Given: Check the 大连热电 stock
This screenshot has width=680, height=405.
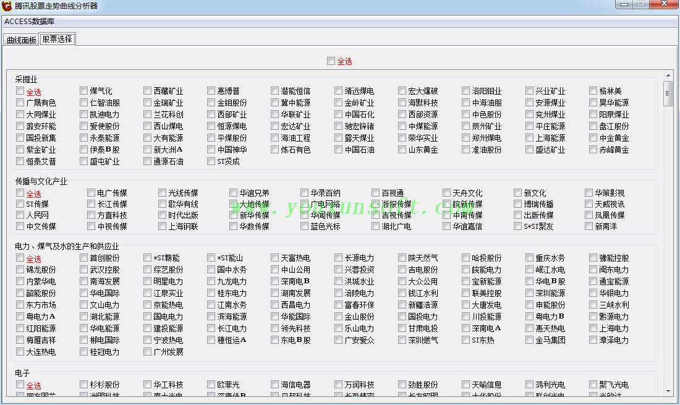Looking at the screenshot, I should click(20, 352).
